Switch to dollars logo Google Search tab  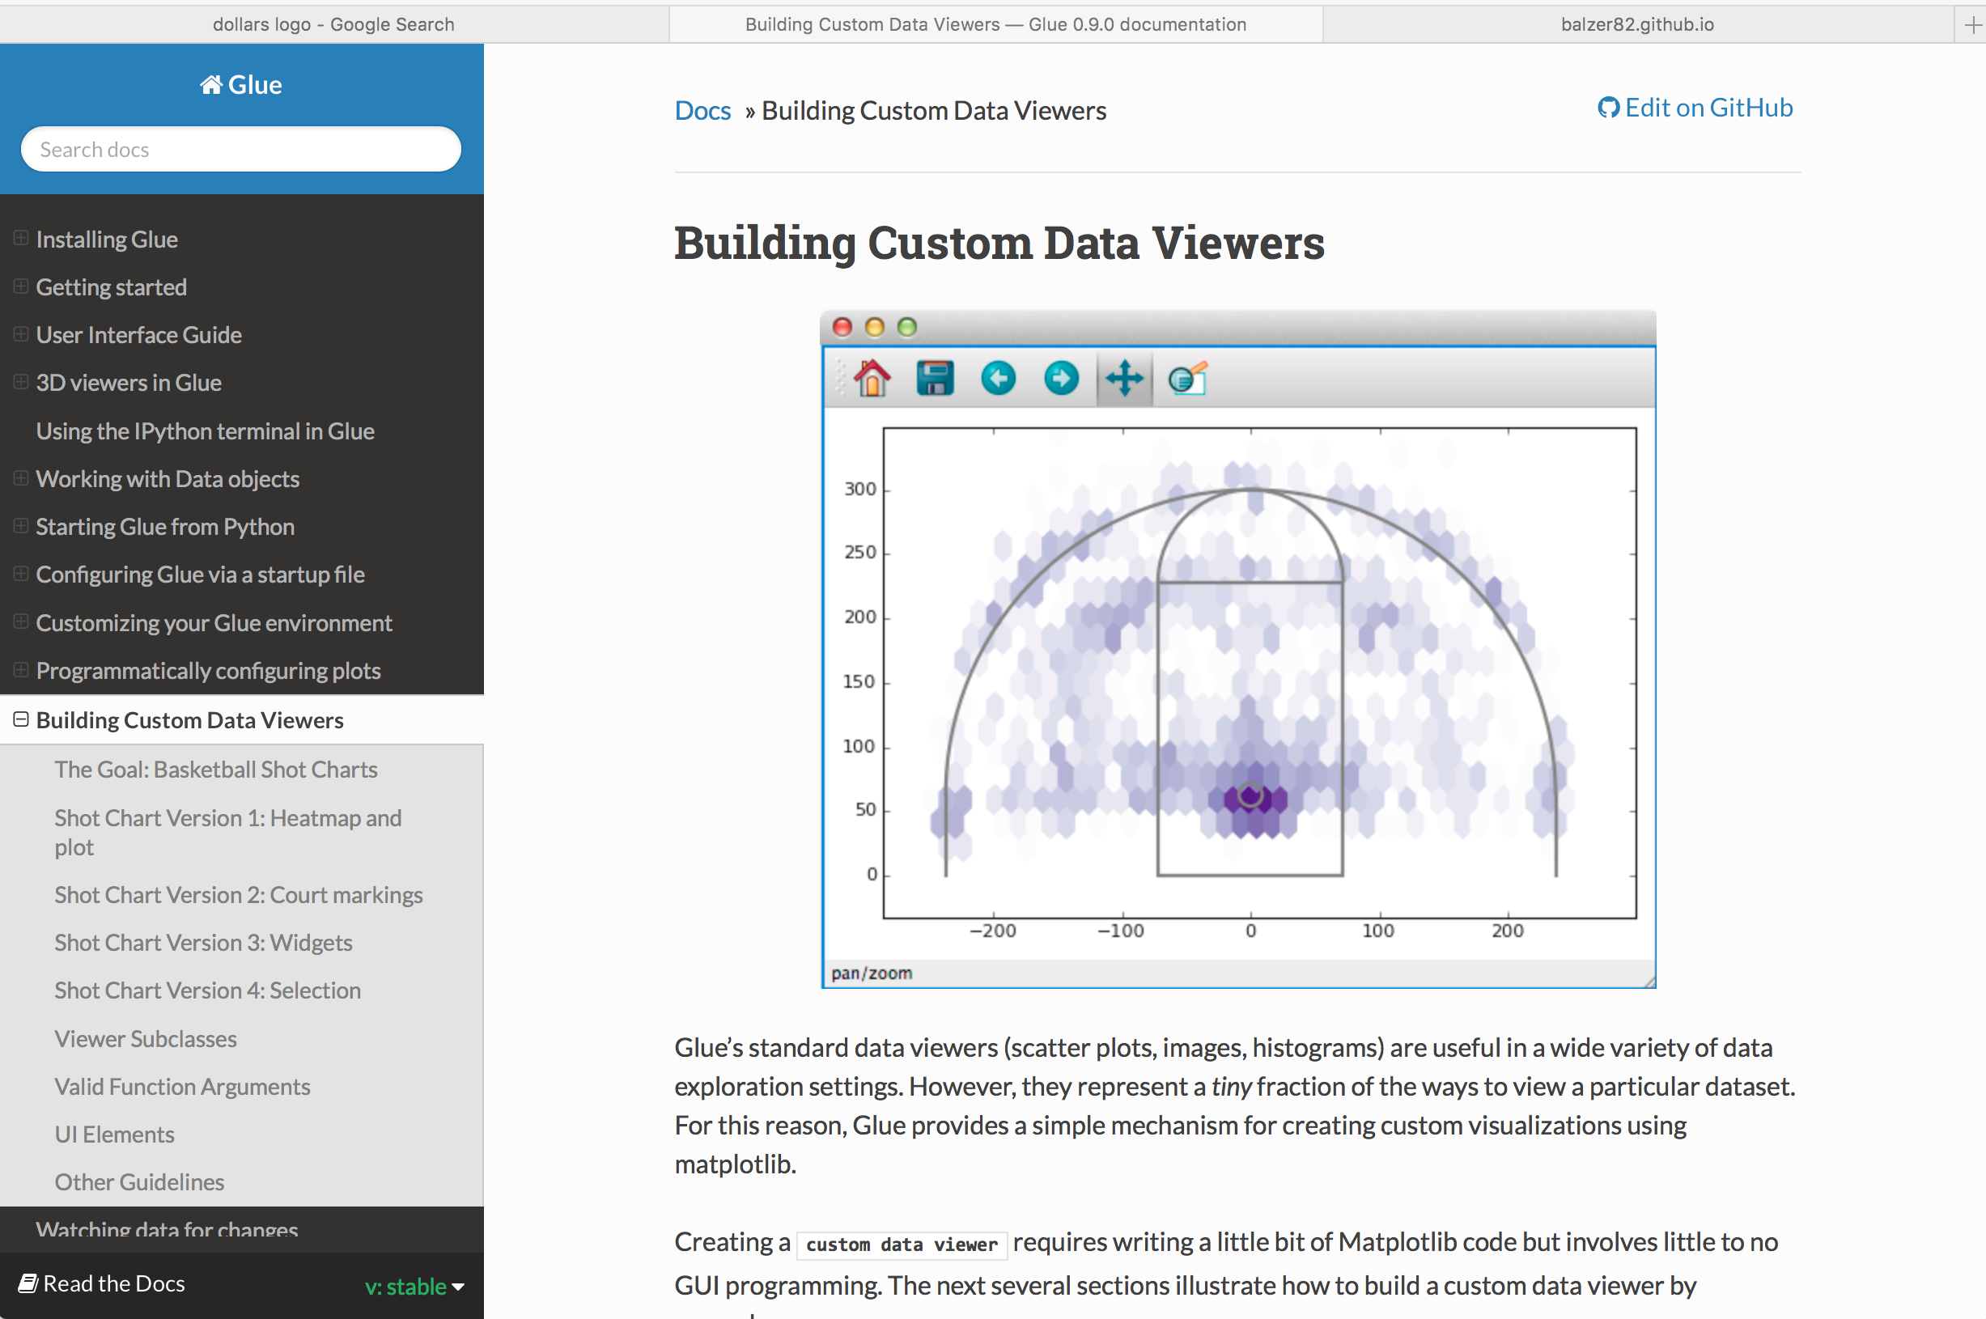tap(333, 24)
